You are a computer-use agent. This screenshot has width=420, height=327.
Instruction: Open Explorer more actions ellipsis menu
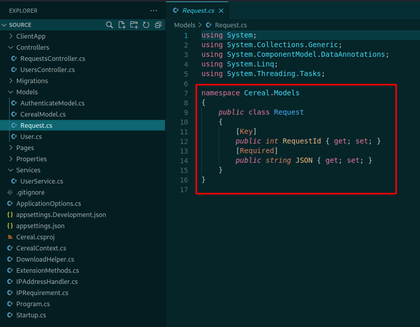(154, 11)
